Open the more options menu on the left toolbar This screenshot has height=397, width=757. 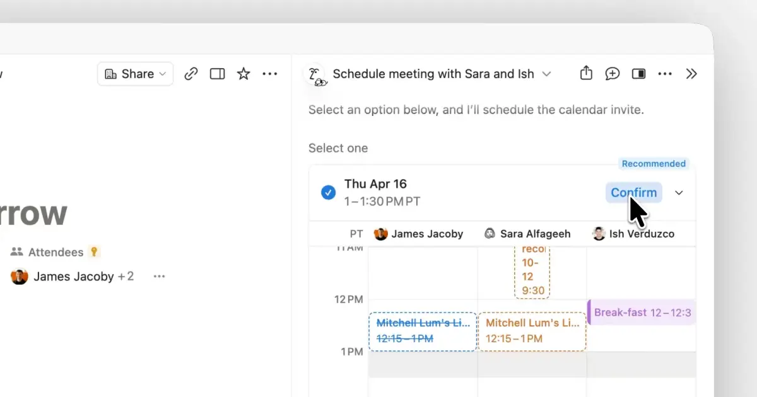point(270,74)
